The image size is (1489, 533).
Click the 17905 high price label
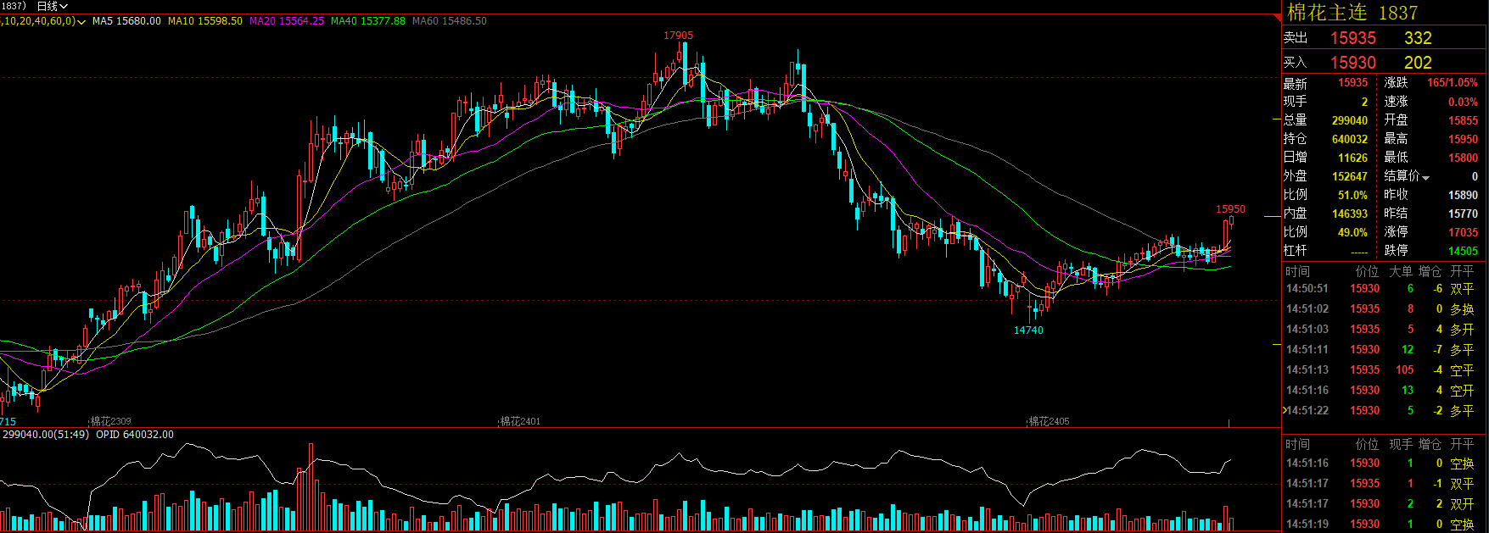(678, 36)
